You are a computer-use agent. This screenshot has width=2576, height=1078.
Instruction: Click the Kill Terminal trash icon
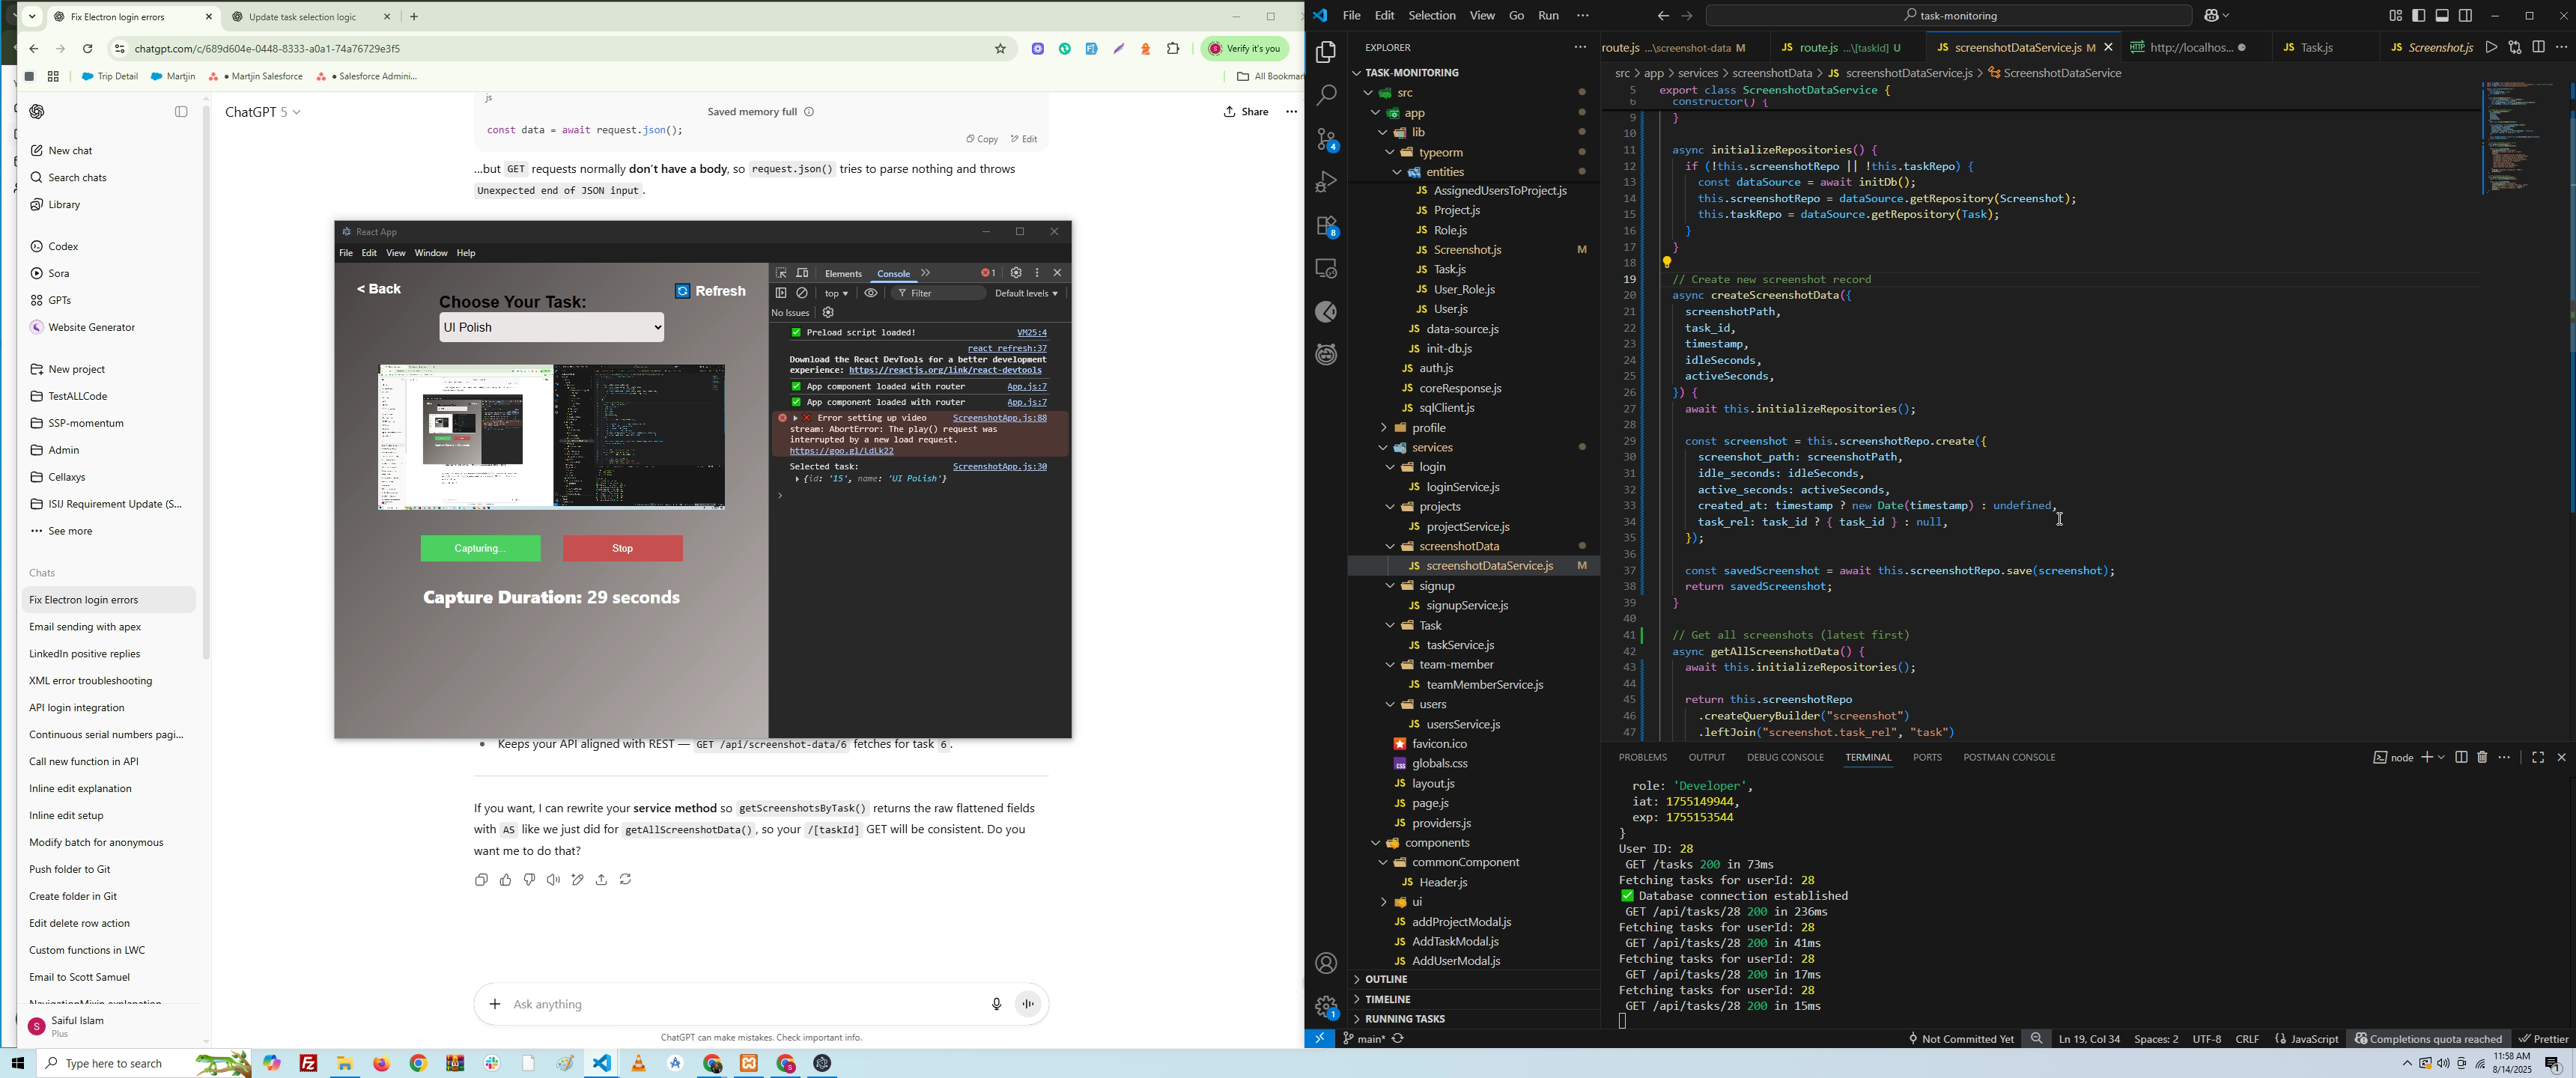click(2482, 757)
